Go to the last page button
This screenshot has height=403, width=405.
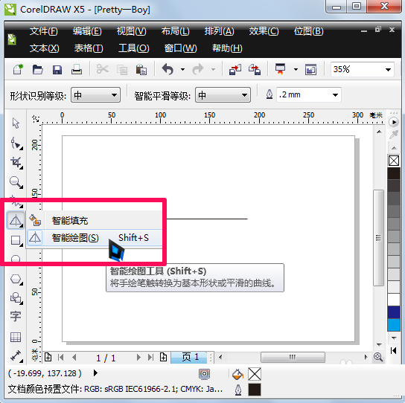151,358
